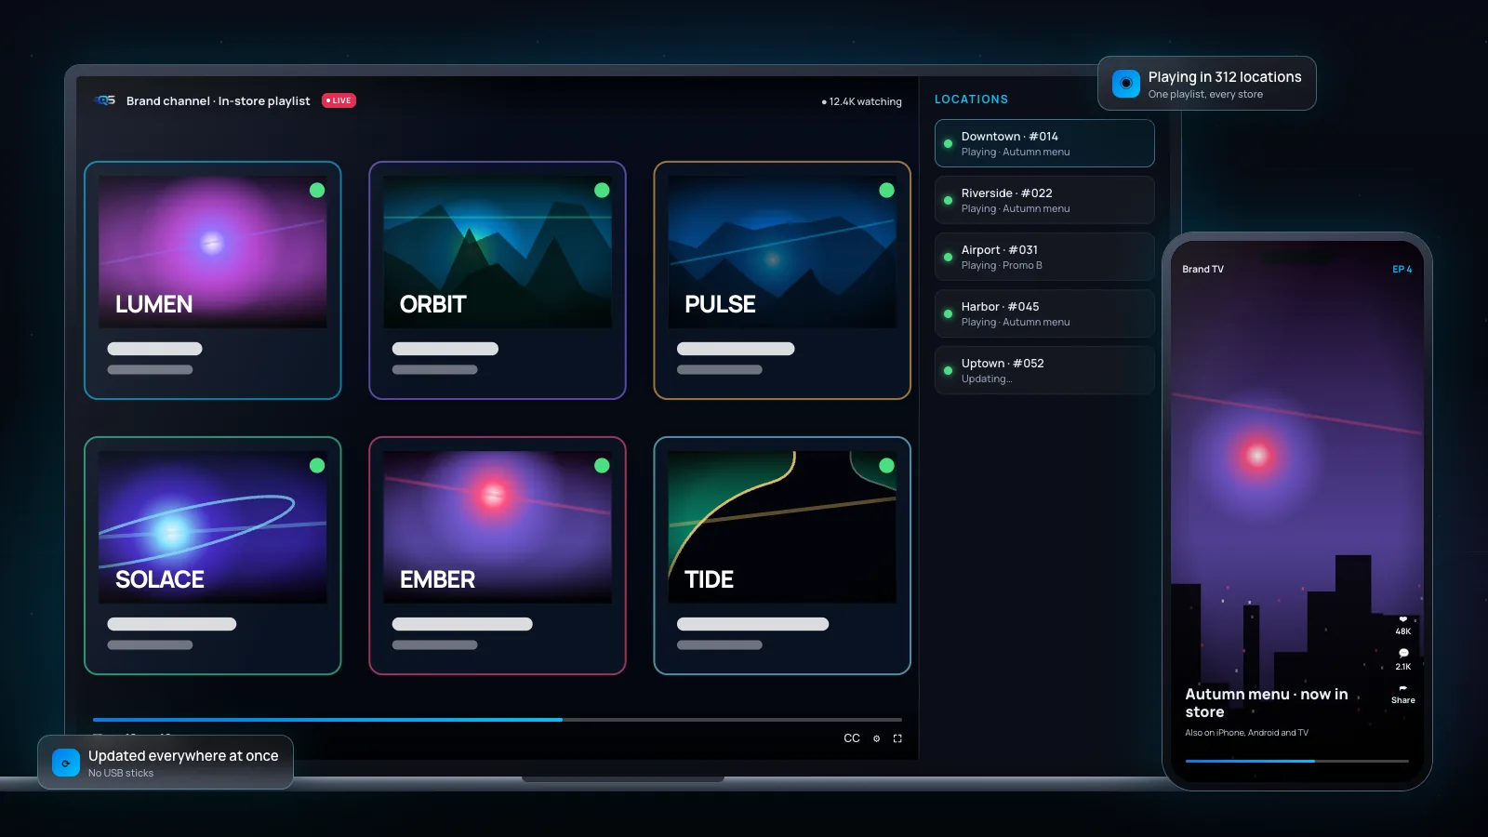Click the Updated everywhere at once icon

(x=66, y=763)
